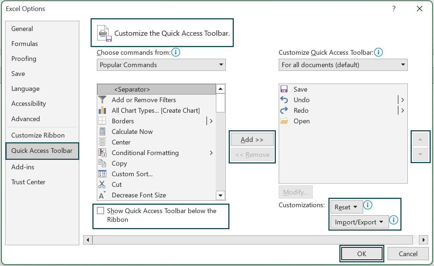Click the Custom Sort command icon

pos(103,174)
